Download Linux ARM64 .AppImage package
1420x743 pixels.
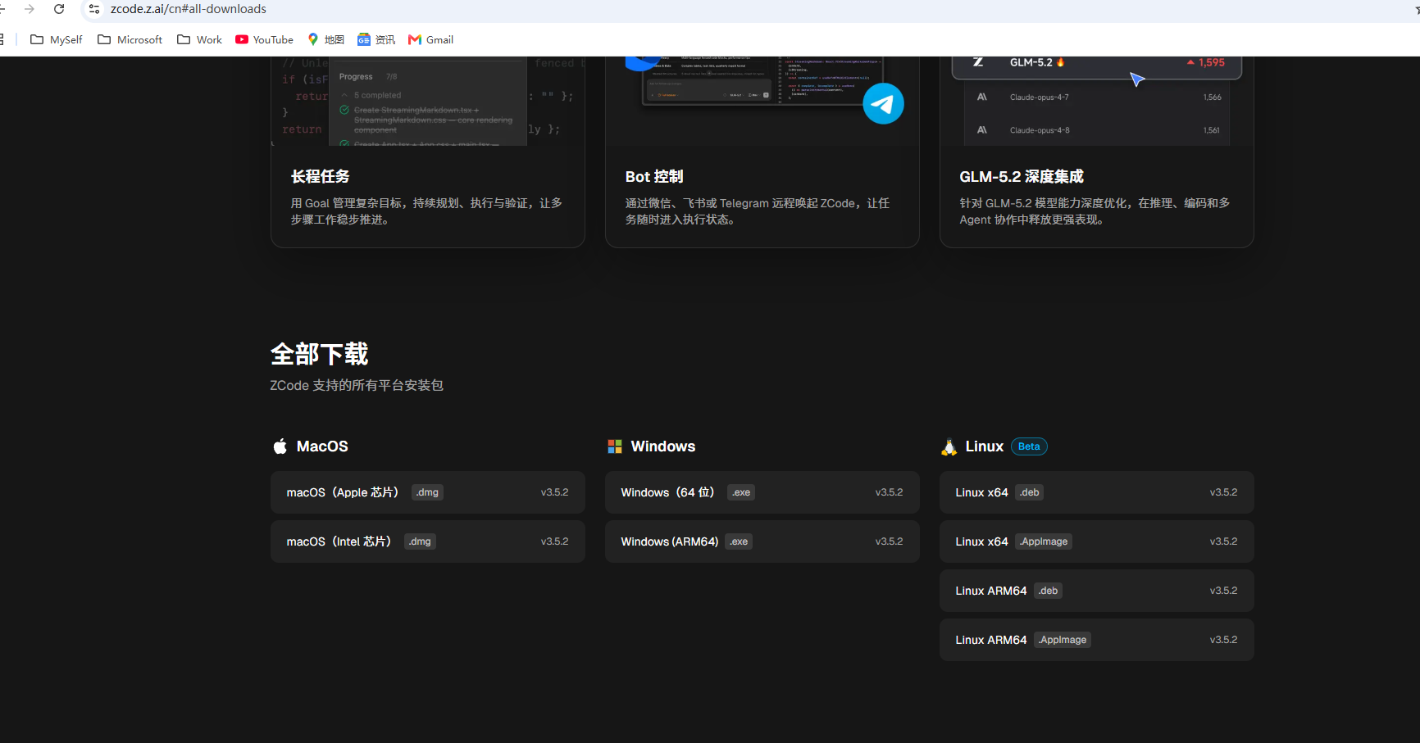(x=1097, y=640)
